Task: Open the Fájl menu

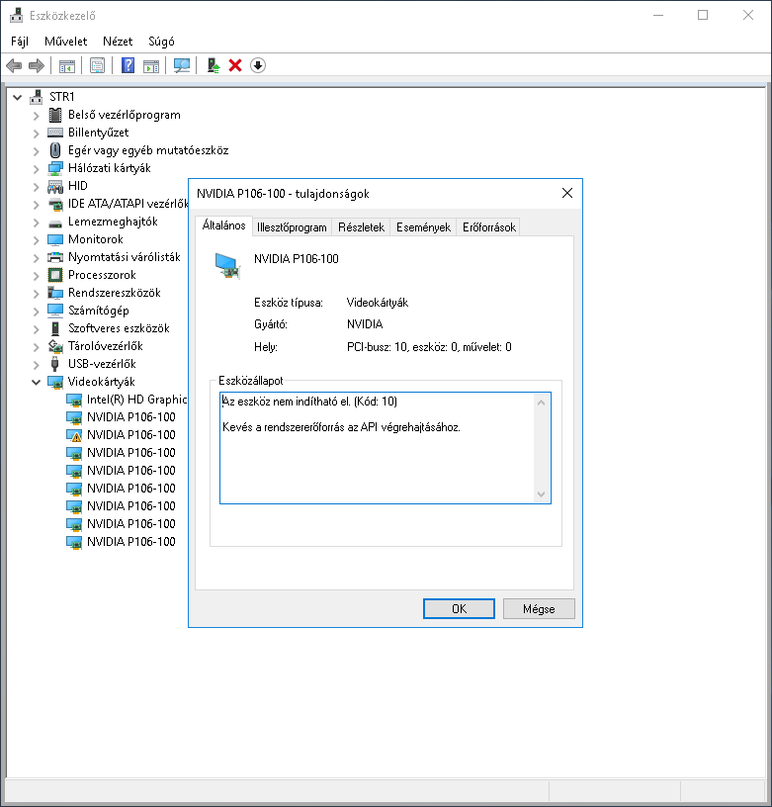Action: [20, 42]
